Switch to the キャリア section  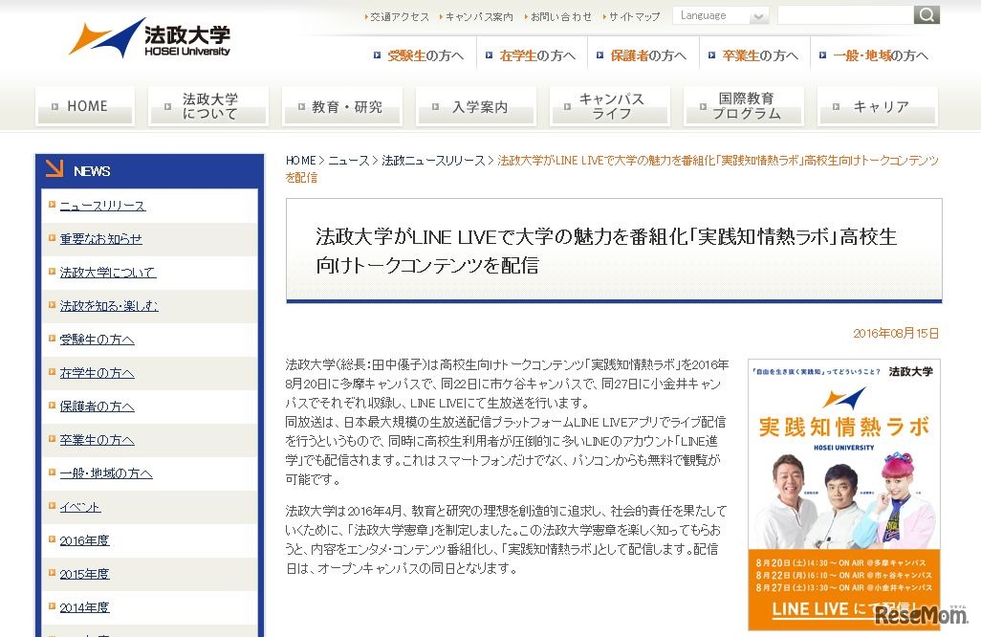pos(877,105)
